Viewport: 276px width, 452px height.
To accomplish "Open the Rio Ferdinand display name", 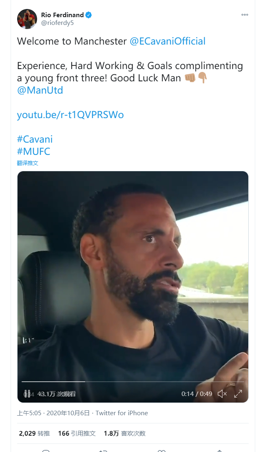I will click(x=62, y=15).
